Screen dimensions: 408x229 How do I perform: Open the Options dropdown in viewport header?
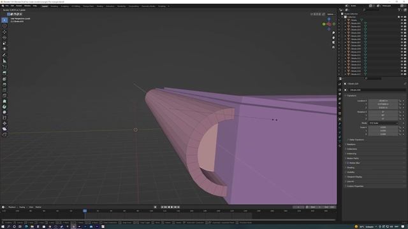(x=331, y=14)
